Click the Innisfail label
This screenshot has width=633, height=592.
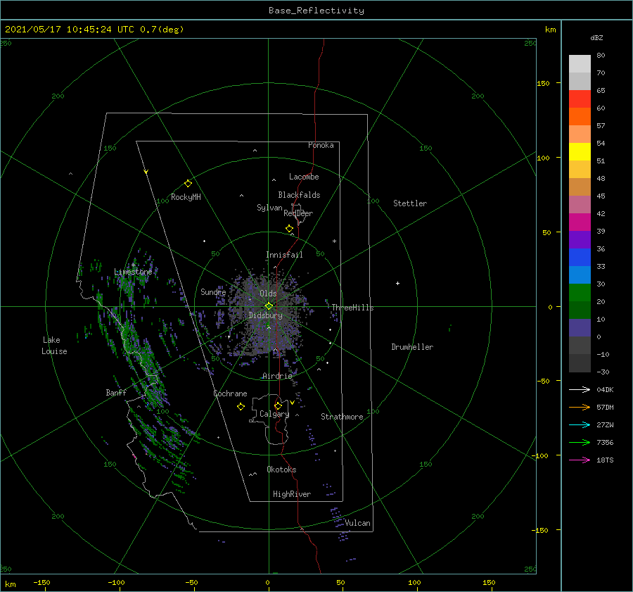pos(284,255)
